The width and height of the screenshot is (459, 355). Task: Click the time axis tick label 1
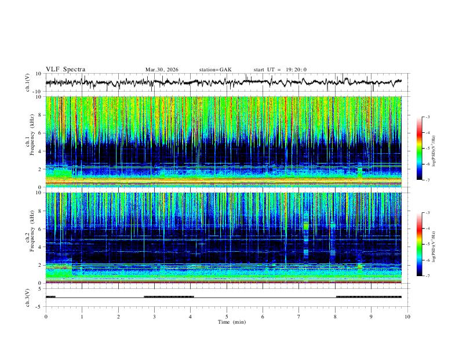coord(82,317)
